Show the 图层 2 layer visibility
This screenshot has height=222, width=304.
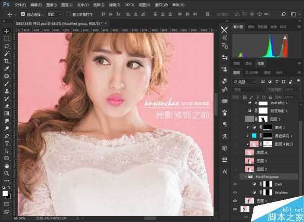[235, 169]
